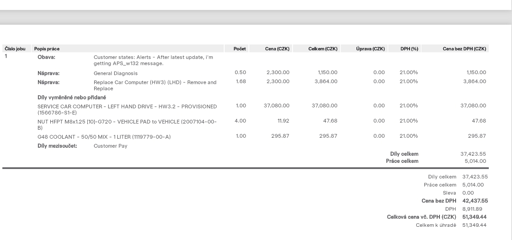Click the customer concern APS_w132 text
The height and width of the screenshot is (240, 512).
point(154,60)
